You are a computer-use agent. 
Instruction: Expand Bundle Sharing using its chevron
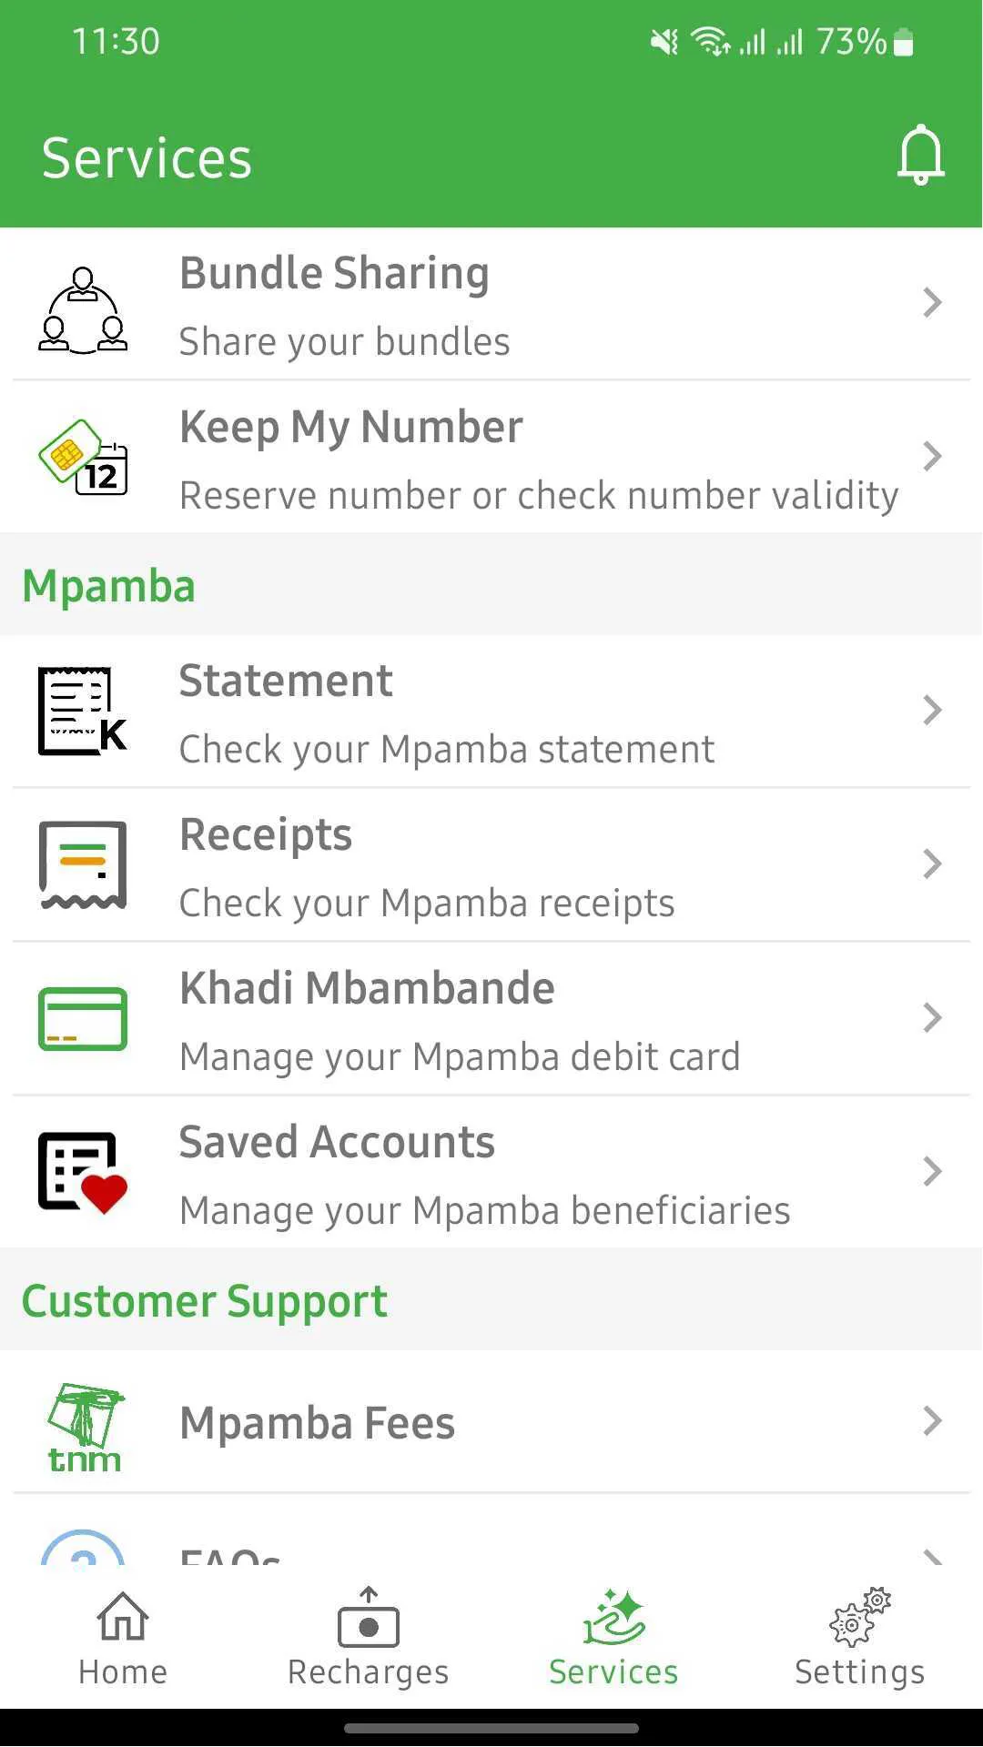932,302
